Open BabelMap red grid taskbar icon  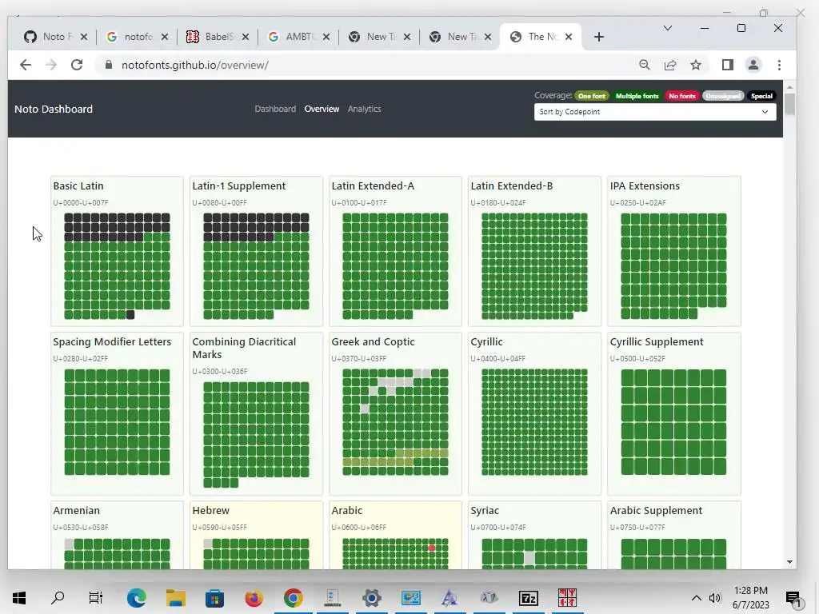click(567, 597)
